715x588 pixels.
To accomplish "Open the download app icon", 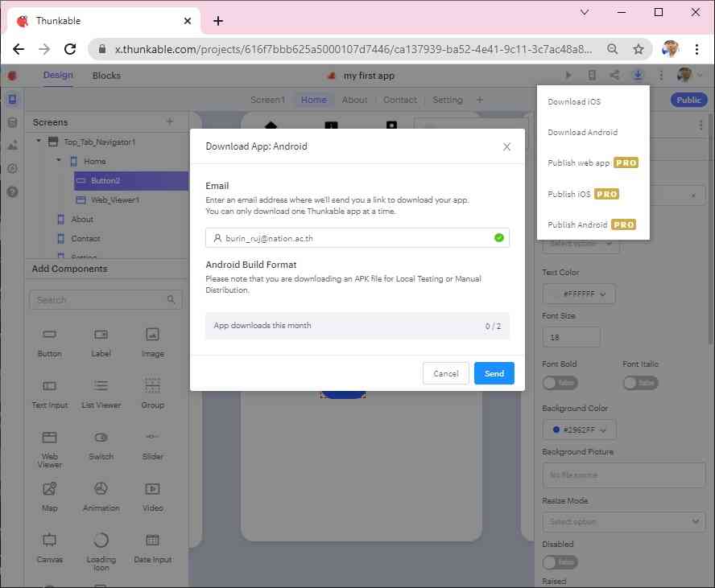I will 638,75.
